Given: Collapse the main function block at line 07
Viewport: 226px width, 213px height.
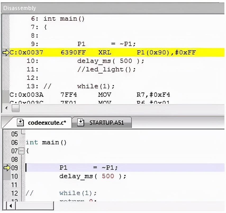Looking at the screenshot, I should [22, 151].
